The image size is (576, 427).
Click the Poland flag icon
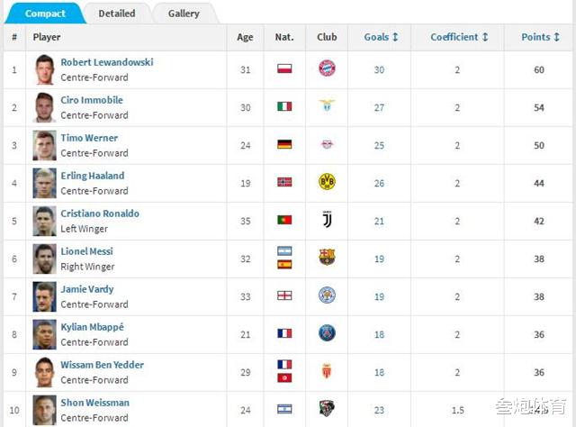(284, 68)
